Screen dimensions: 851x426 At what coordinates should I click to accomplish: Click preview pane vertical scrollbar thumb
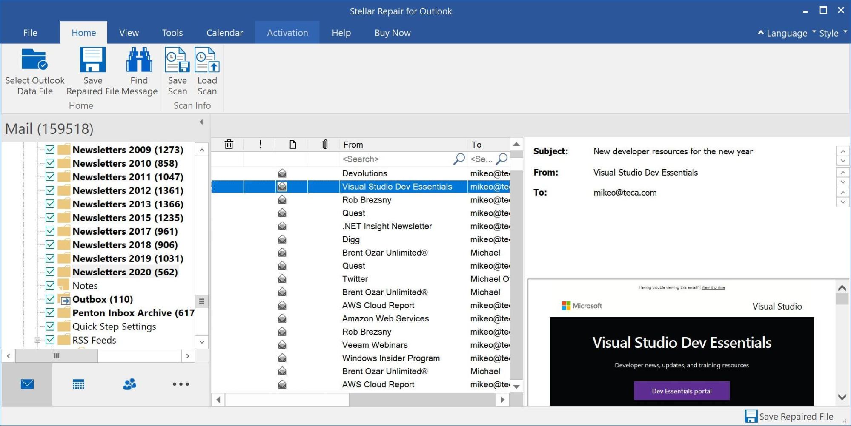point(842,299)
